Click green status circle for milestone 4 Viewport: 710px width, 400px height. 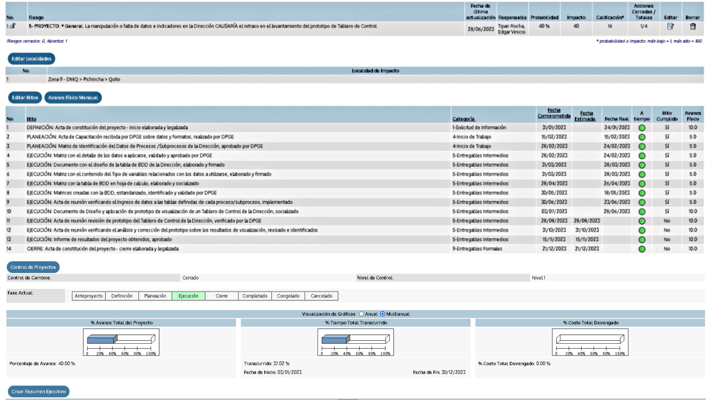click(x=642, y=156)
